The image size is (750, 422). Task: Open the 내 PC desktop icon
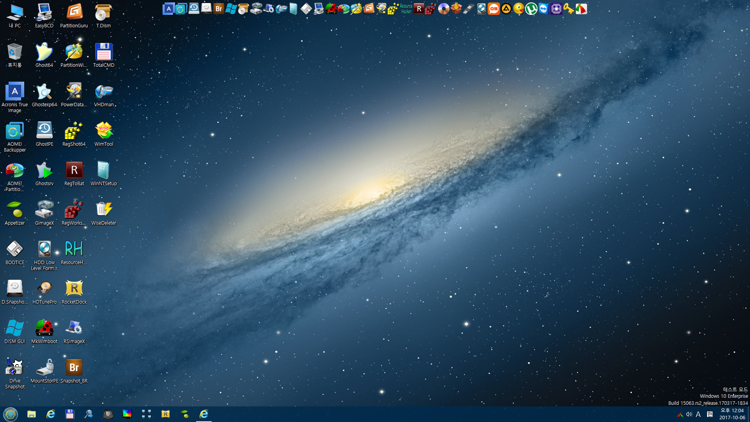click(15, 16)
